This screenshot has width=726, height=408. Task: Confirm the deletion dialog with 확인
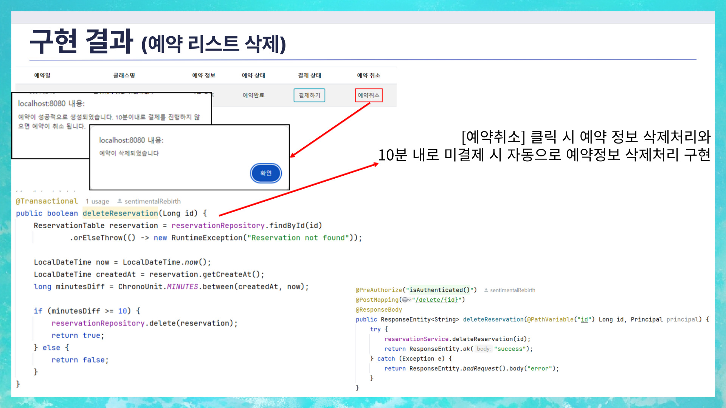pyautogui.click(x=266, y=173)
